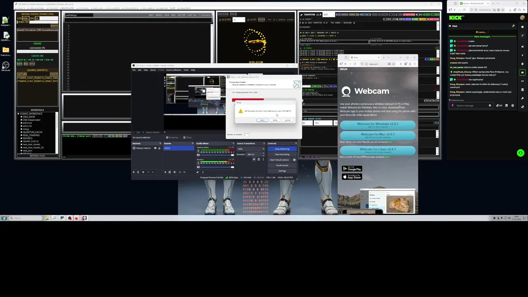Click the Windows Start button
Screen dimensions: 528x297
[x=4, y=218]
